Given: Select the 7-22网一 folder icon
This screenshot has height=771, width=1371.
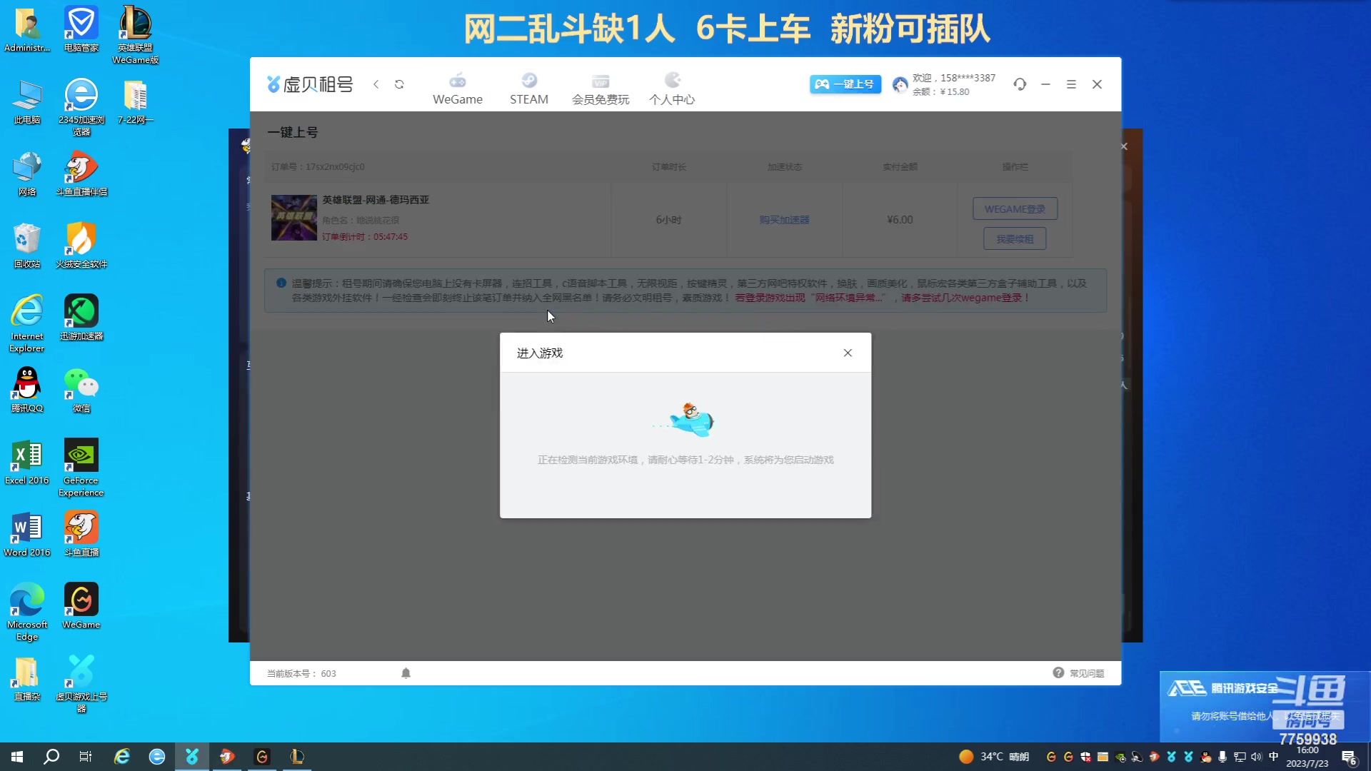Looking at the screenshot, I should [135, 101].
